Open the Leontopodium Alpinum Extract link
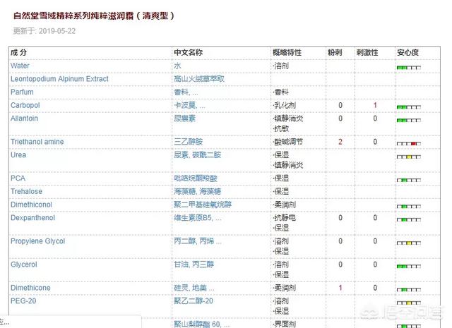The image size is (452, 328). (59, 79)
